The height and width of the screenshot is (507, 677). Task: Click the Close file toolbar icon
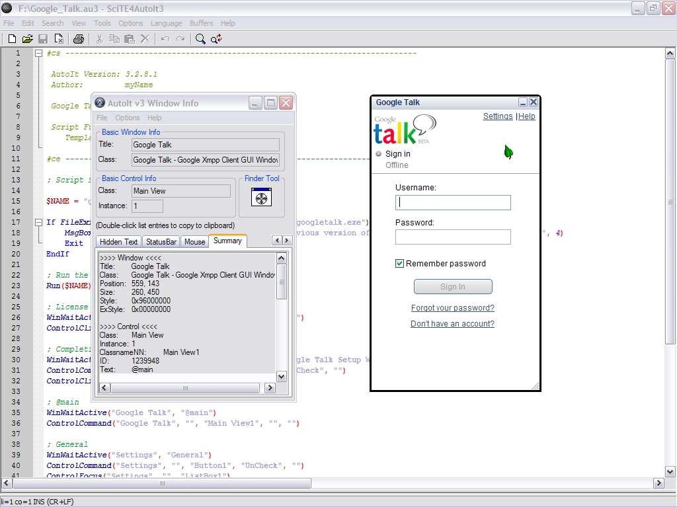(59, 39)
